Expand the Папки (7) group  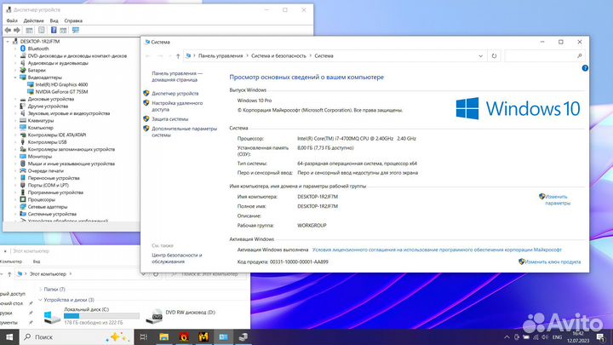point(40,290)
